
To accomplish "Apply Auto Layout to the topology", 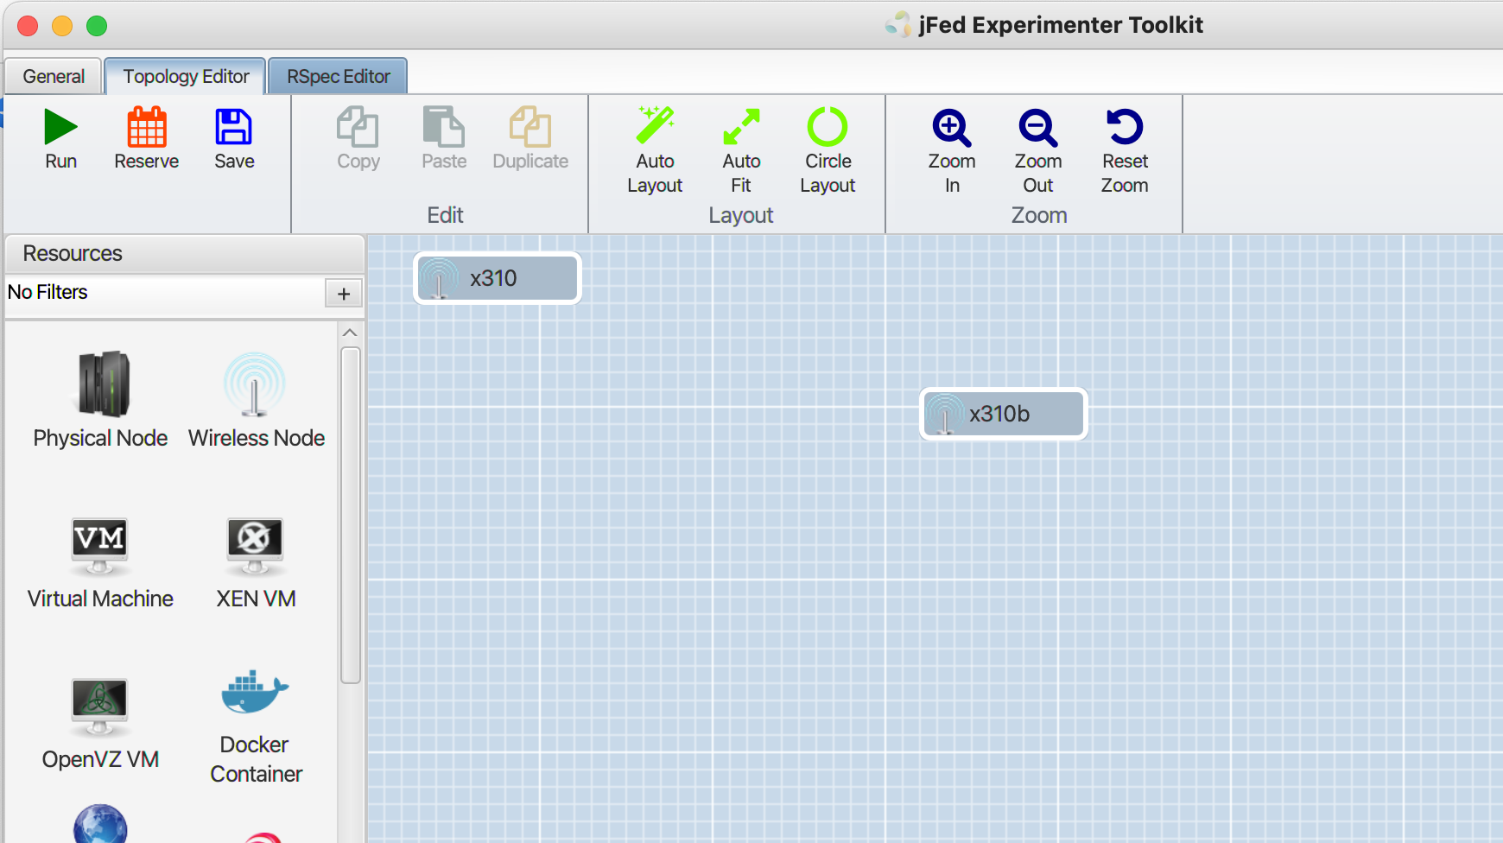I will (x=655, y=128).
